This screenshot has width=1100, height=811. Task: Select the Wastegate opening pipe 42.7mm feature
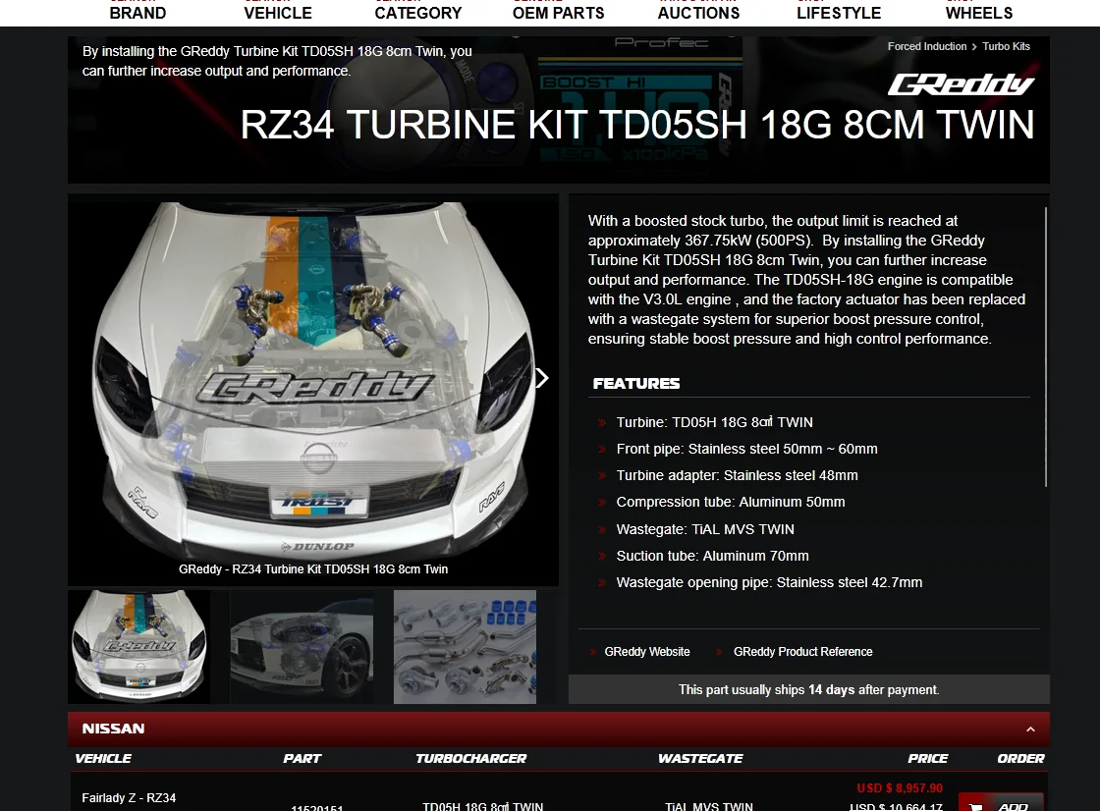pos(769,582)
